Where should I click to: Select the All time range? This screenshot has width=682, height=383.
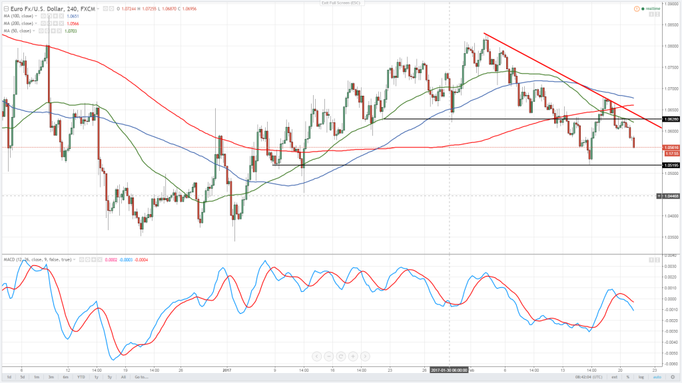[x=123, y=377]
